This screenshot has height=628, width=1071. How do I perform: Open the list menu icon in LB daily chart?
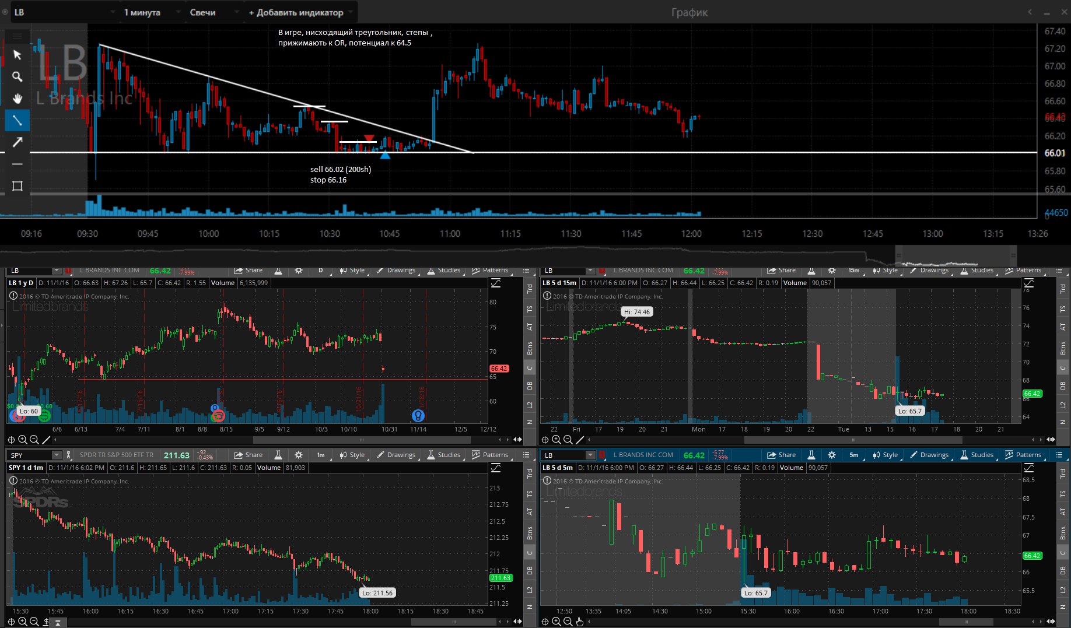click(x=526, y=271)
